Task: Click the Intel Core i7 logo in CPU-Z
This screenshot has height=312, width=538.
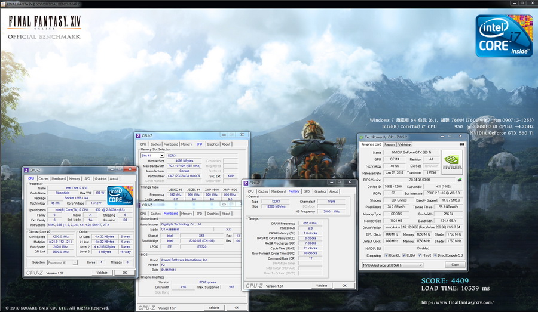Action: click(120, 195)
